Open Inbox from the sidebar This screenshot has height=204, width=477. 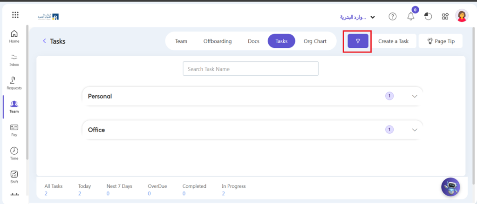point(14,59)
